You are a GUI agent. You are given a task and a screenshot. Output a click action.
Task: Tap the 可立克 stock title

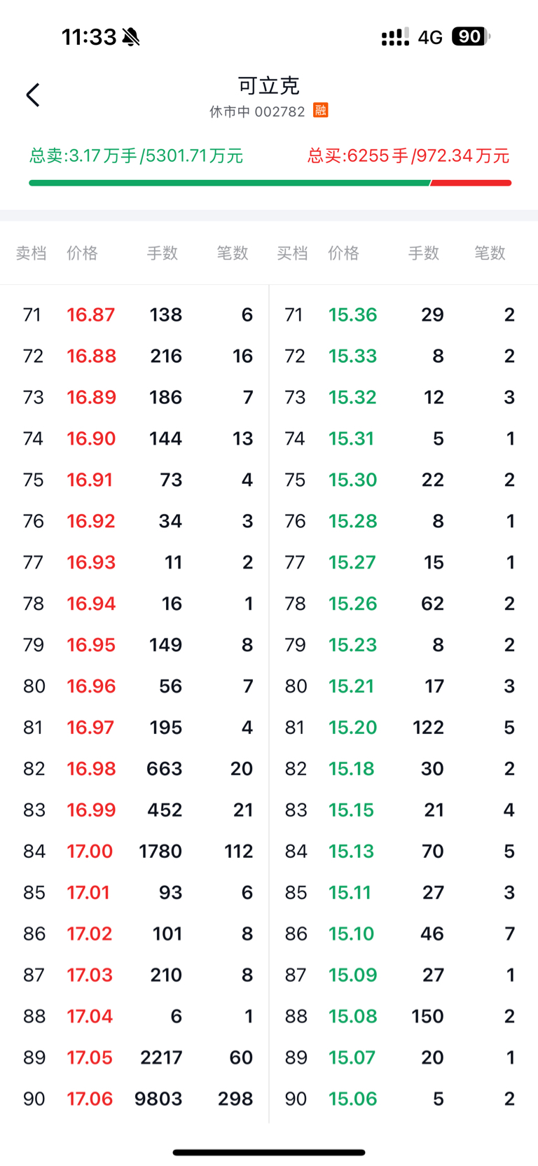[269, 85]
